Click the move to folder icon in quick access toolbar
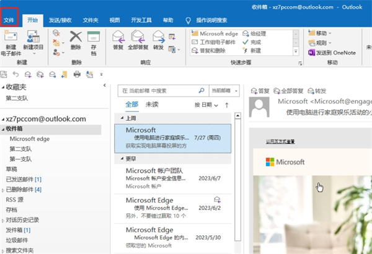Viewport: 372px width, 254px height. (64, 74)
